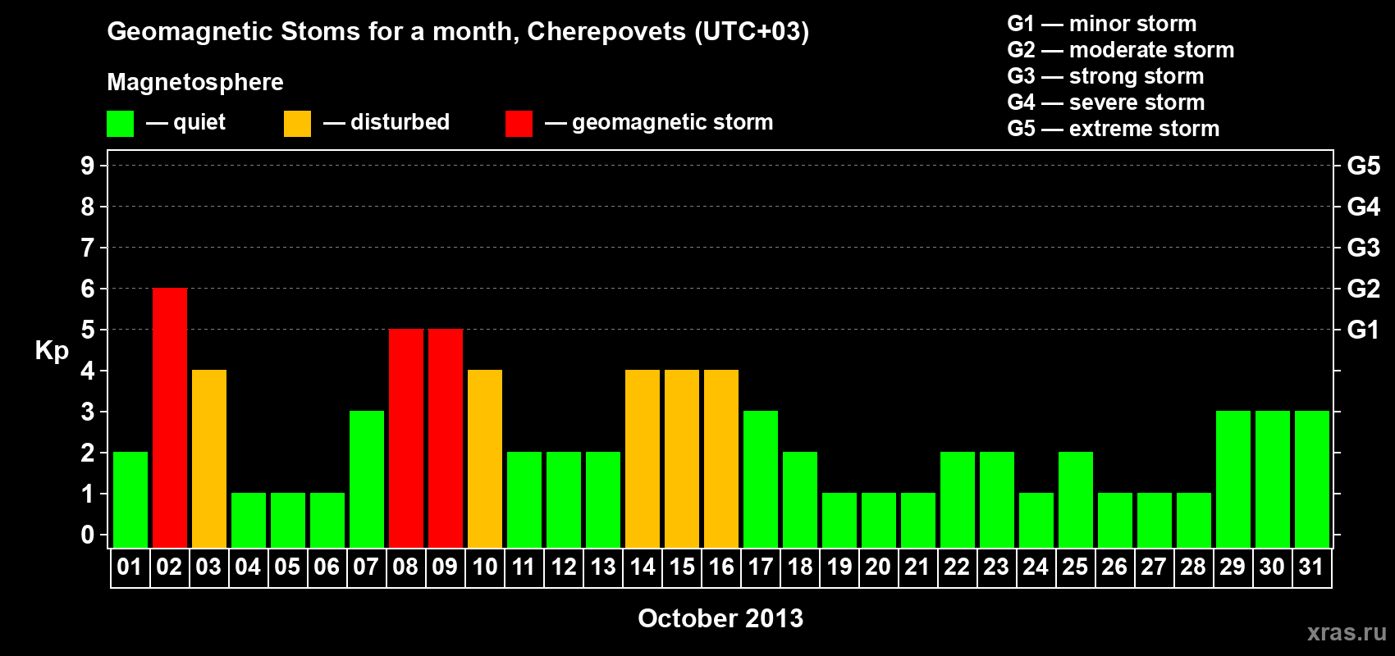
Task: Click the day label 30
Action: (x=1272, y=567)
